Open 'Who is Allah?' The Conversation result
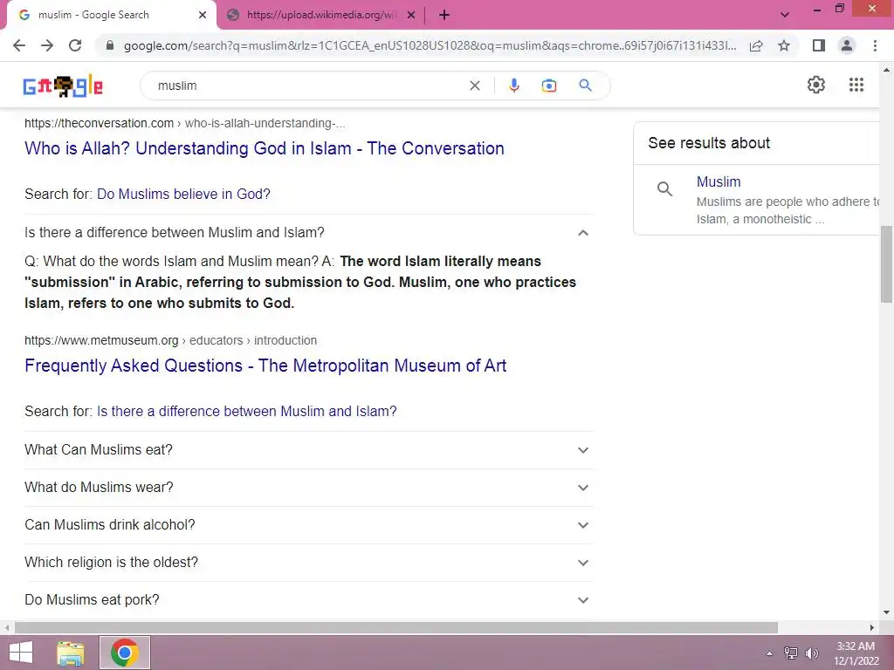 coord(264,148)
